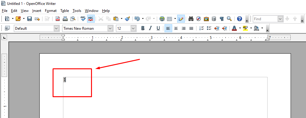Run Spelling and Grammar check
This screenshot has width=306, height=118.
[x=83, y=19]
